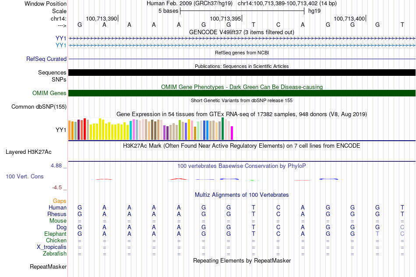
Task: Click the 100,713,400 coordinate marker
Action: (349, 18)
